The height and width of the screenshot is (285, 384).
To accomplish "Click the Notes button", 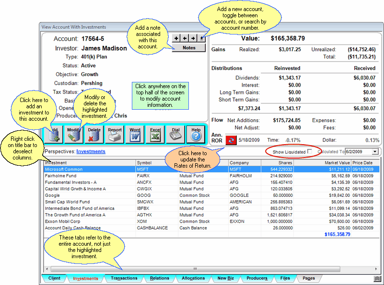I will point(189,47).
